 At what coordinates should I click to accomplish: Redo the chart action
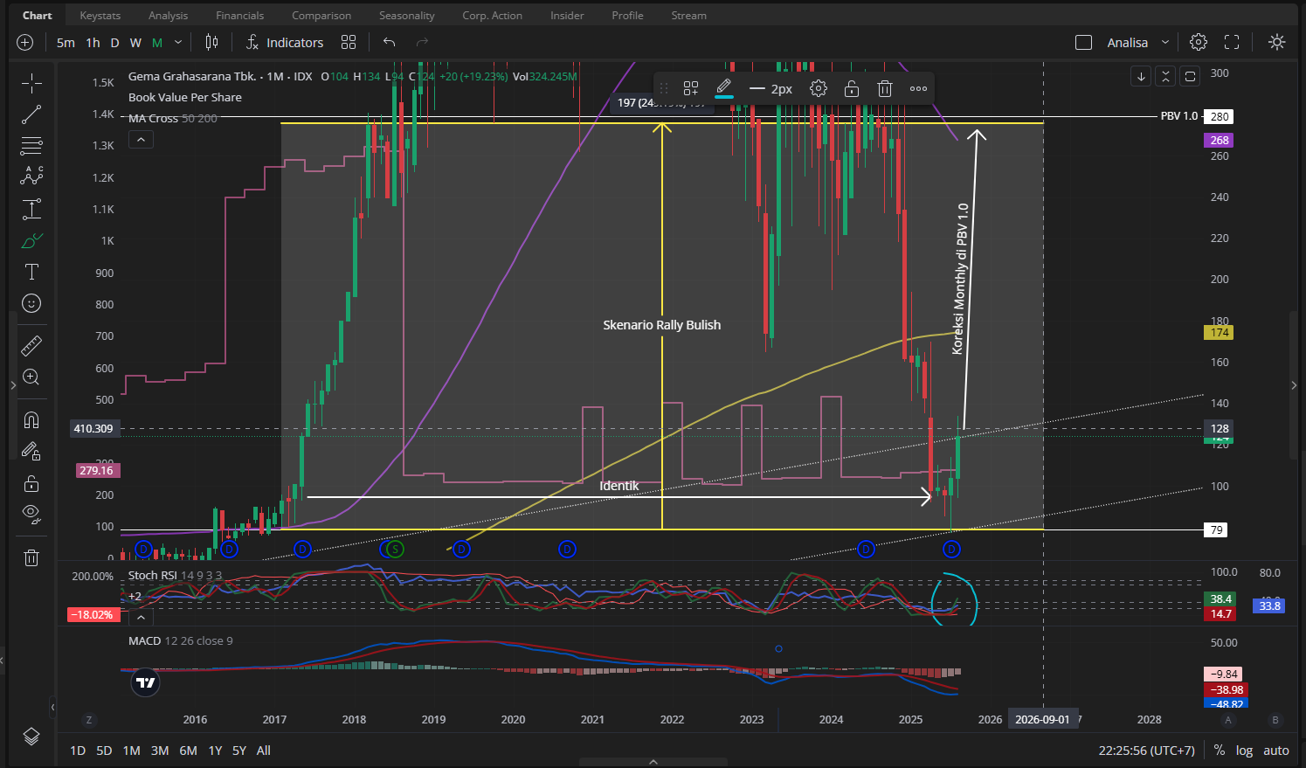tap(422, 42)
